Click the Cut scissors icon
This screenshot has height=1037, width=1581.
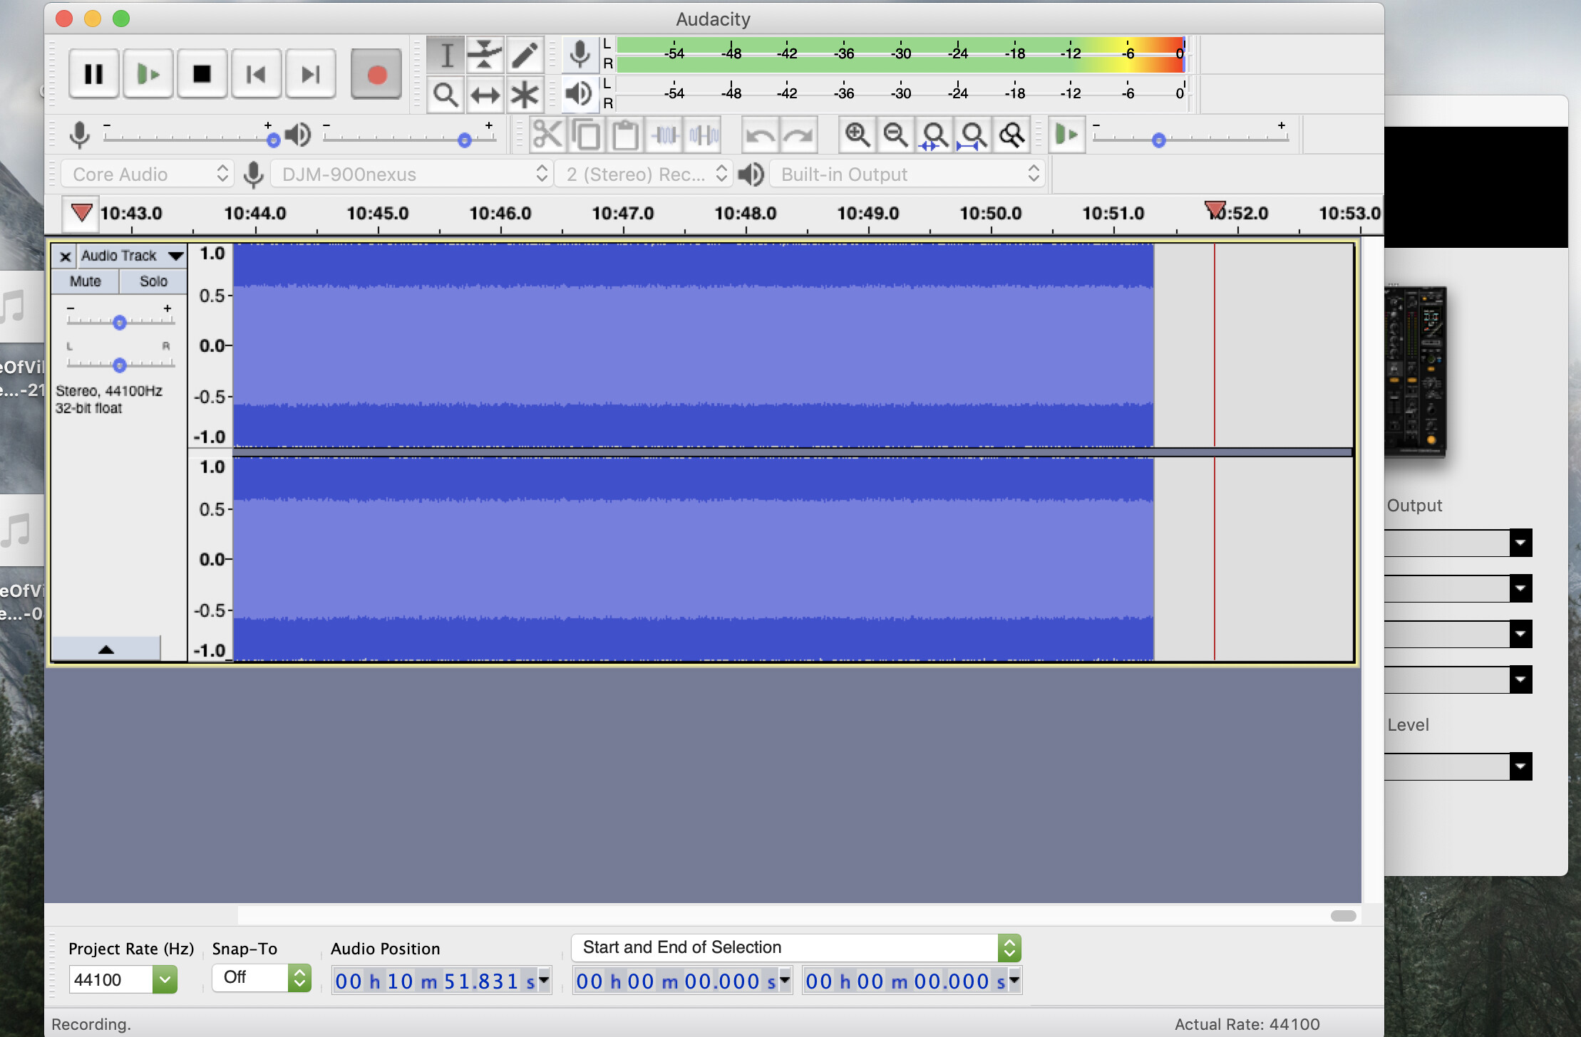[547, 135]
